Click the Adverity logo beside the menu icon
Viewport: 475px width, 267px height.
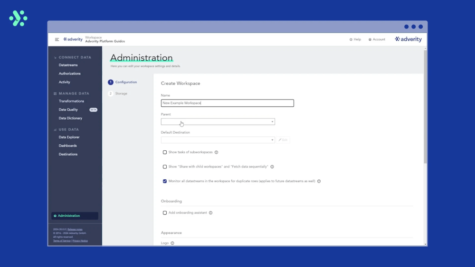73,39
